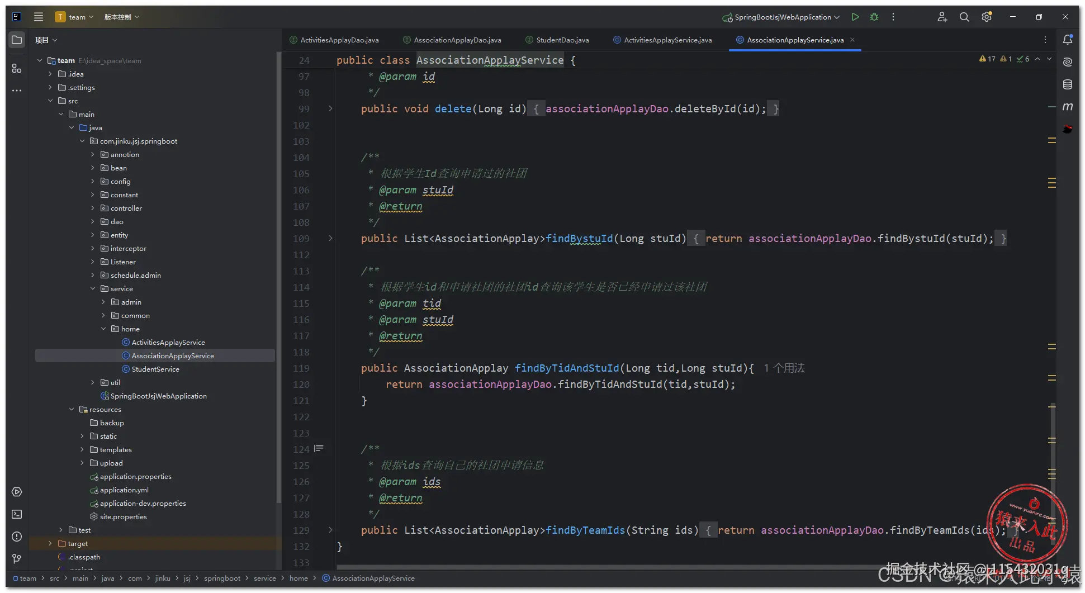Open the main hamburger menu
The width and height of the screenshot is (1085, 593).
tap(39, 17)
